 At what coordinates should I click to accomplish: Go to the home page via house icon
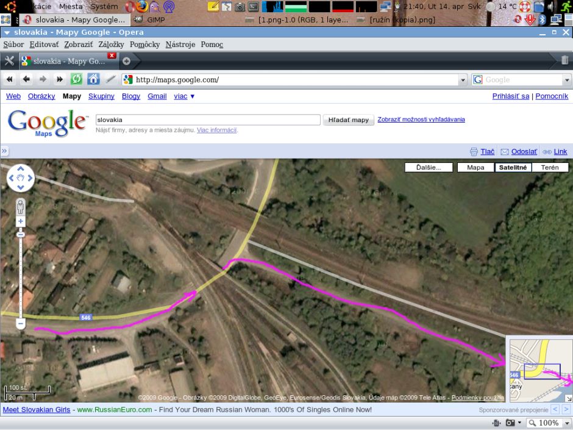(93, 79)
